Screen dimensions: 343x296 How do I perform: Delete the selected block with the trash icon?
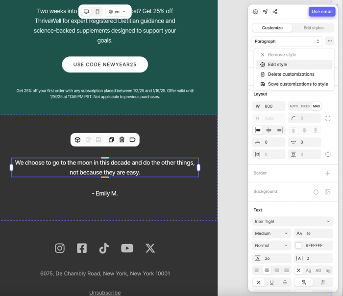122,140
